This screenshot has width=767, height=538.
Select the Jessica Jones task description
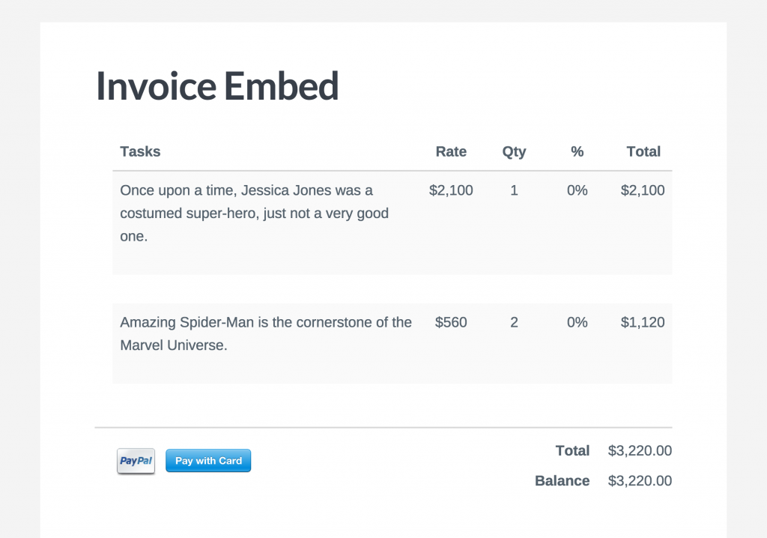pyautogui.click(x=254, y=213)
